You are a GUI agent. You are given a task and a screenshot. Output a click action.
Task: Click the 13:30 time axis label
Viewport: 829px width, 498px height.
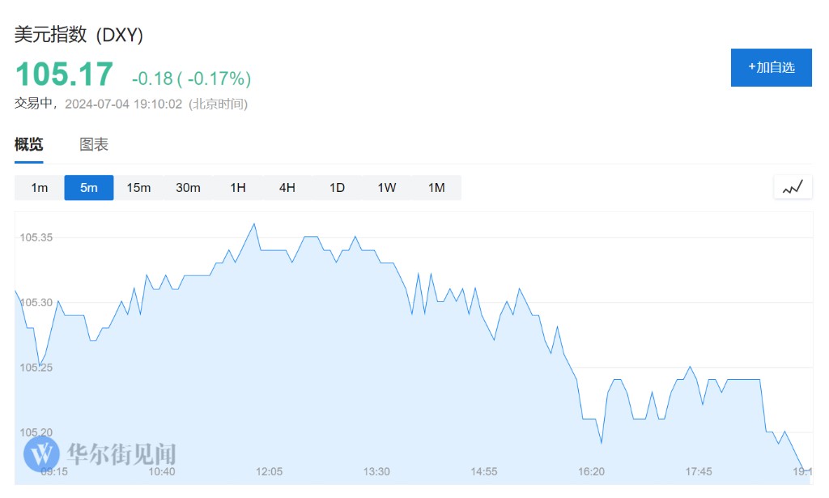pyautogui.click(x=376, y=471)
